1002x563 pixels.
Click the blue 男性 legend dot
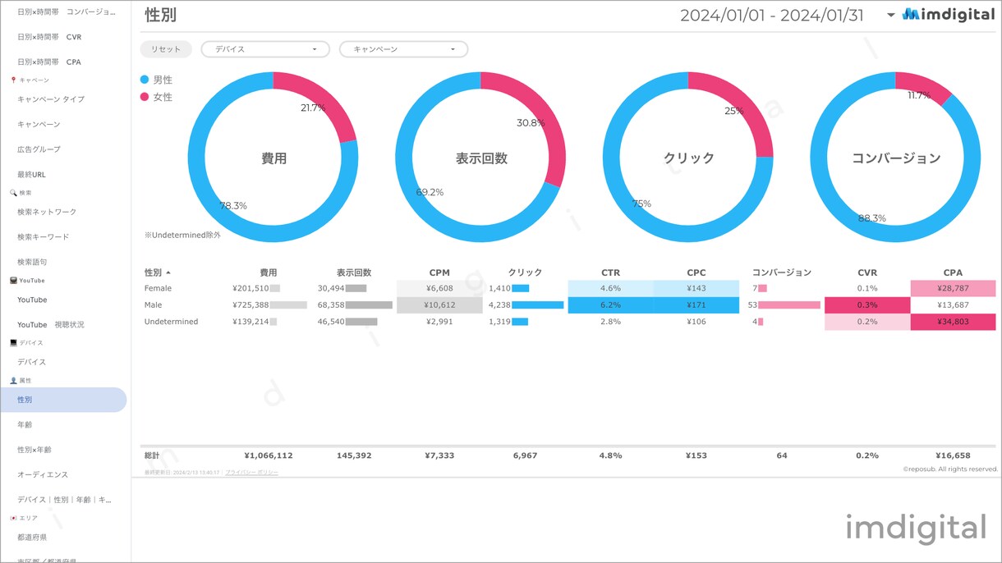point(145,80)
